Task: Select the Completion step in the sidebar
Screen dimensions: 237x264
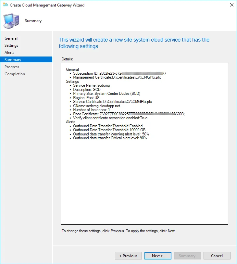Action: point(15,74)
